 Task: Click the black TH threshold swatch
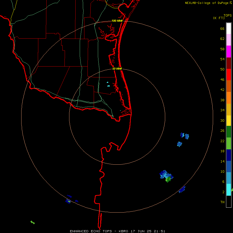click(229, 201)
